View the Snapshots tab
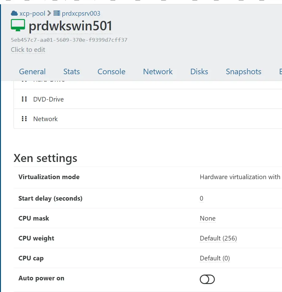This screenshot has width=282, height=292. [243, 71]
